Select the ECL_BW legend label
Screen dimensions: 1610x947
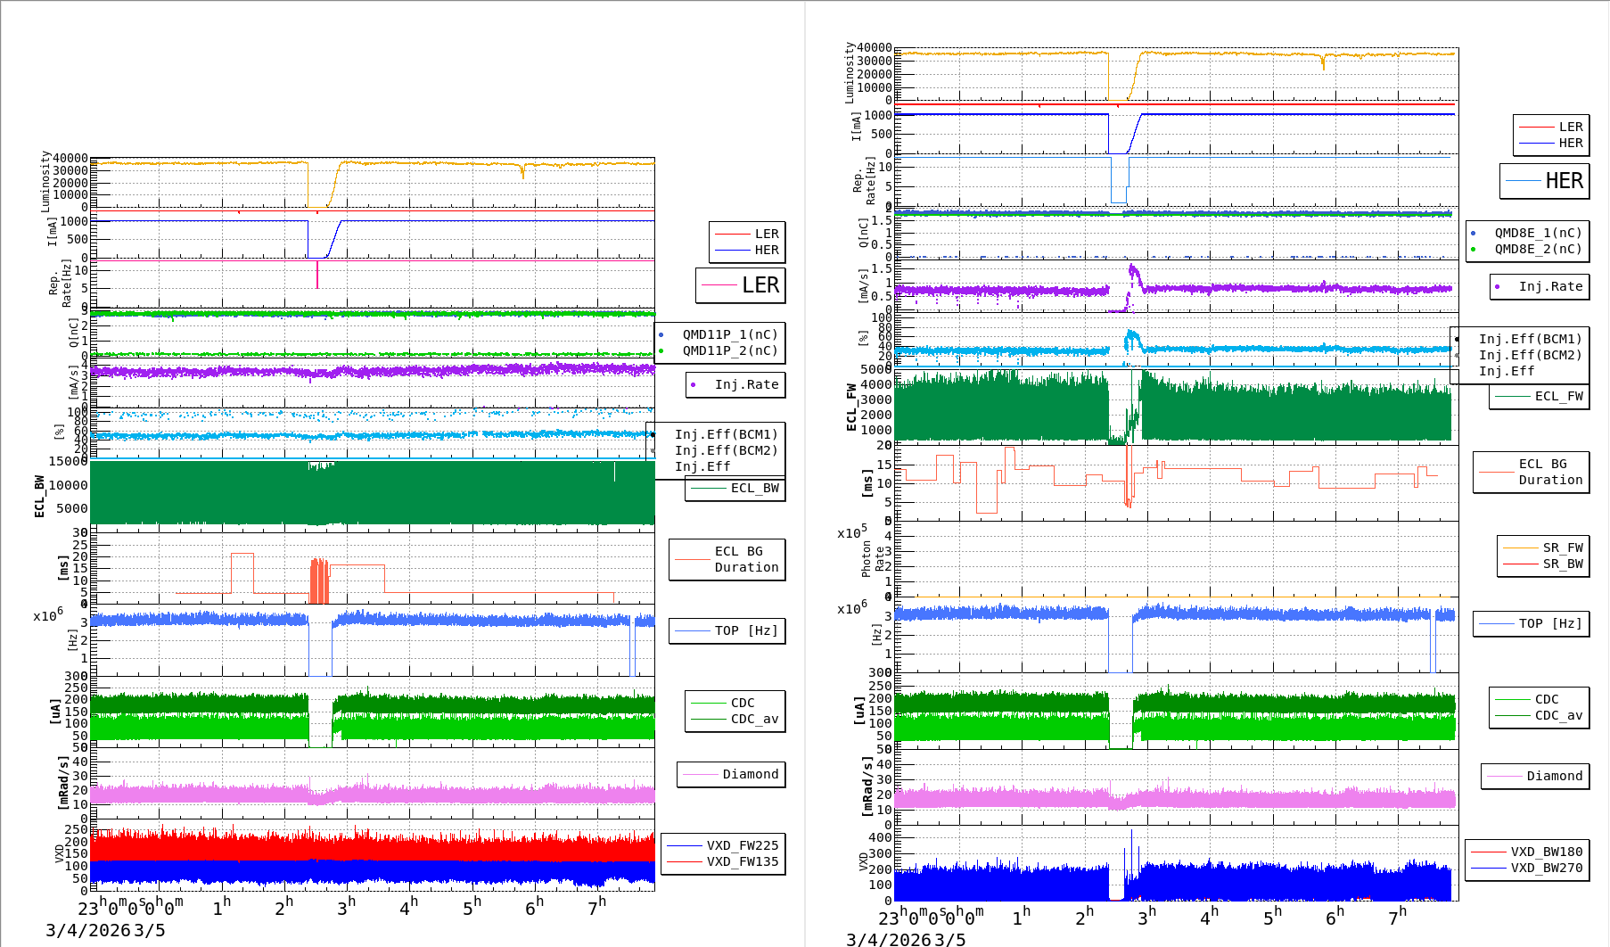754,488
